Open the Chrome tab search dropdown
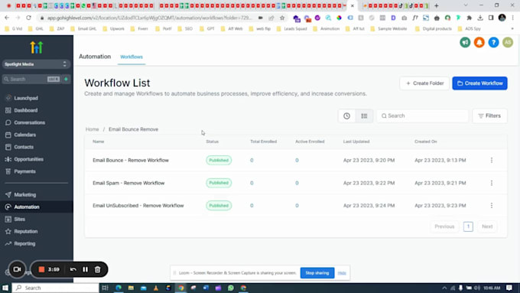 (466, 5)
